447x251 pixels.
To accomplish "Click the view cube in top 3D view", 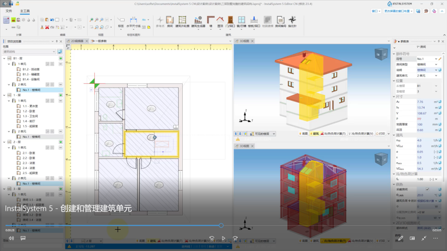I will 381,53.
